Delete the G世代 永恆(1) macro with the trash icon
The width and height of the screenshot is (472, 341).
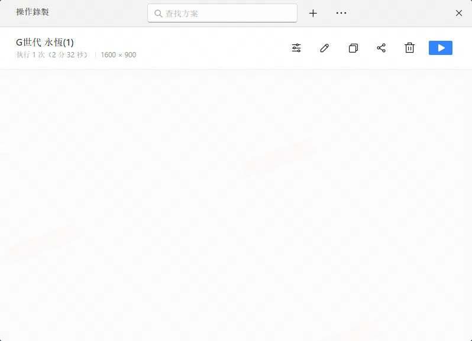[409, 48]
